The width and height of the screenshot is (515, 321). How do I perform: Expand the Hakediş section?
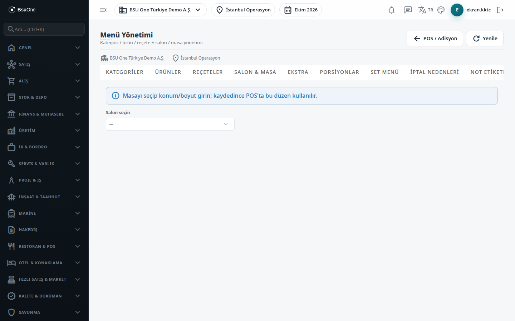44,230
